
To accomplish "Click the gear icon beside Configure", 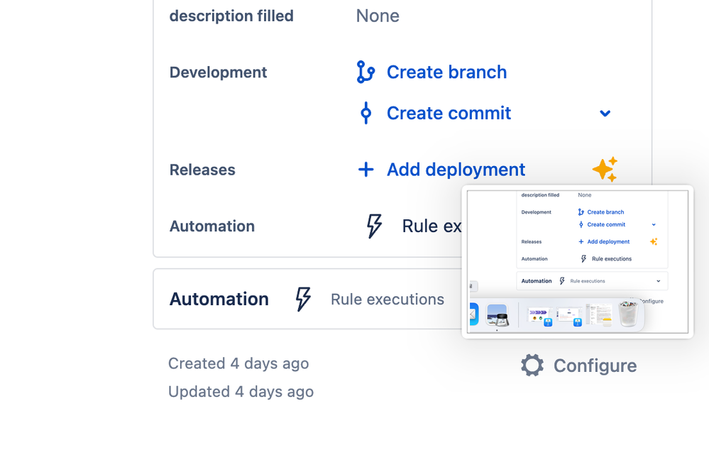I will (532, 366).
